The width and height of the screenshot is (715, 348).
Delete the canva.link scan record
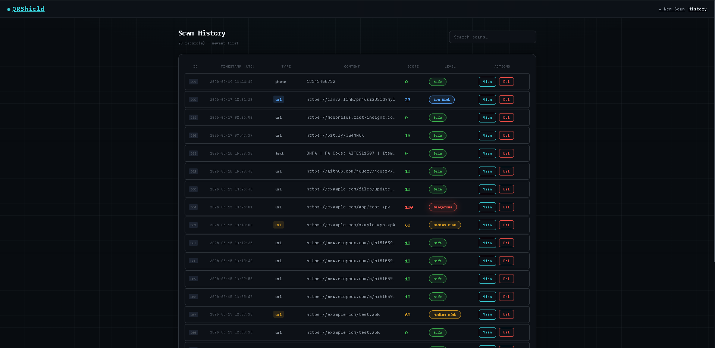tap(506, 100)
